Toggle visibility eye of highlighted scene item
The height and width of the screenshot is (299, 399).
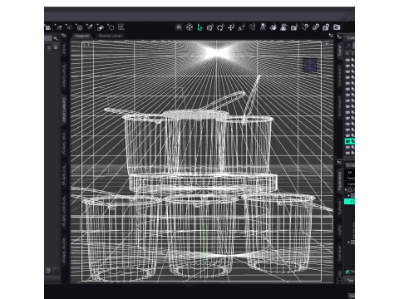click(x=347, y=141)
